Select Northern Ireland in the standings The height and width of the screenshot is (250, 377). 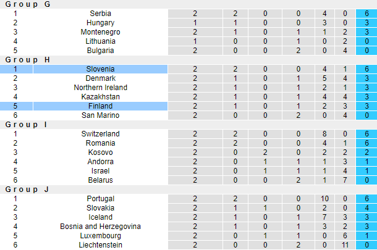[x=101, y=87]
